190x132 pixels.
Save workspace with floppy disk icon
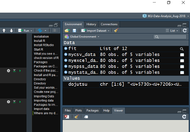tap(74, 30)
